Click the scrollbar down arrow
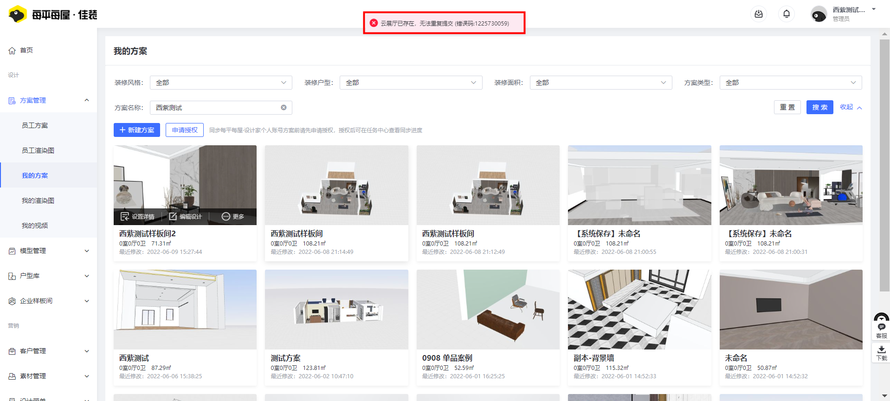The image size is (890, 401). click(x=884, y=396)
